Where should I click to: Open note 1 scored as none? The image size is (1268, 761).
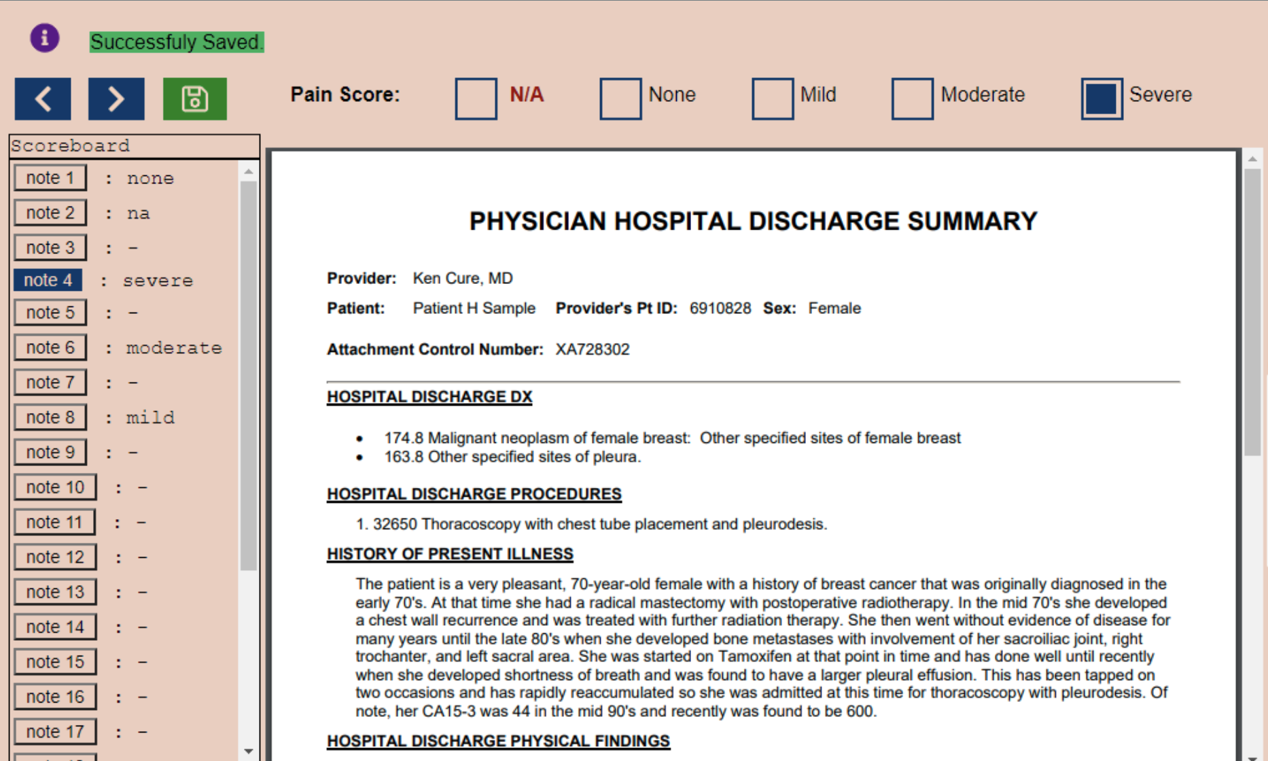(50, 177)
